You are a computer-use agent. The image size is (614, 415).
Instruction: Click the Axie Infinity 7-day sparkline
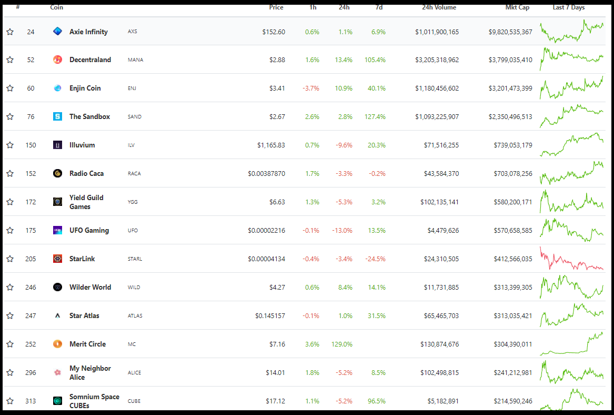point(572,31)
